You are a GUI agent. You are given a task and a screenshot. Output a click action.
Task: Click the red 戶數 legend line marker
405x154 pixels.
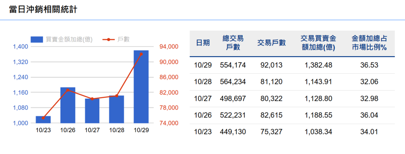point(109,40)
